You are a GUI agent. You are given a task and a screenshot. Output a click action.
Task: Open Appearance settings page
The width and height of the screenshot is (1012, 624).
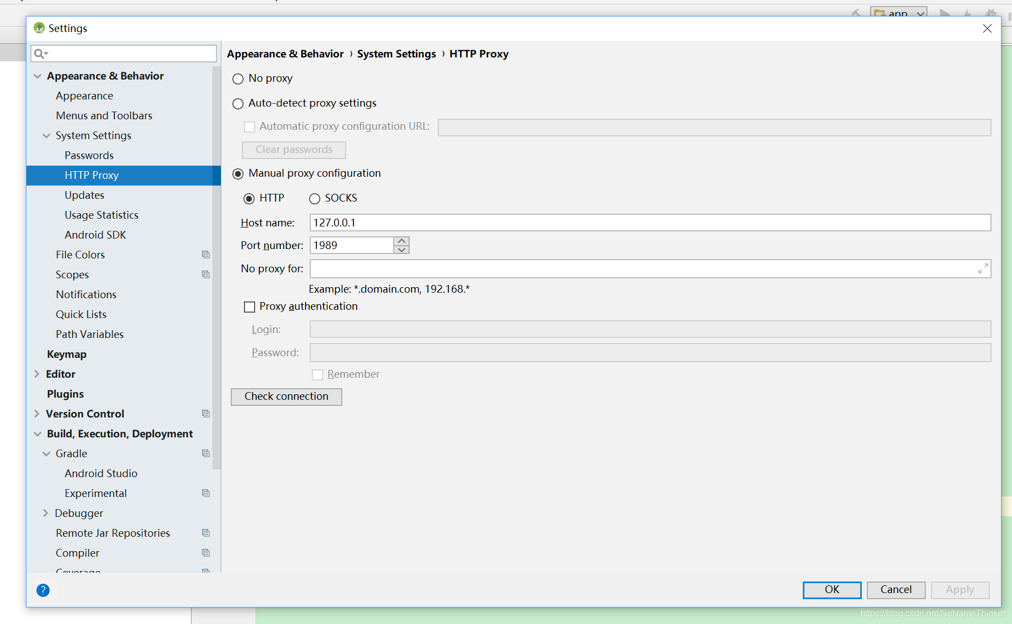point(84,96)
